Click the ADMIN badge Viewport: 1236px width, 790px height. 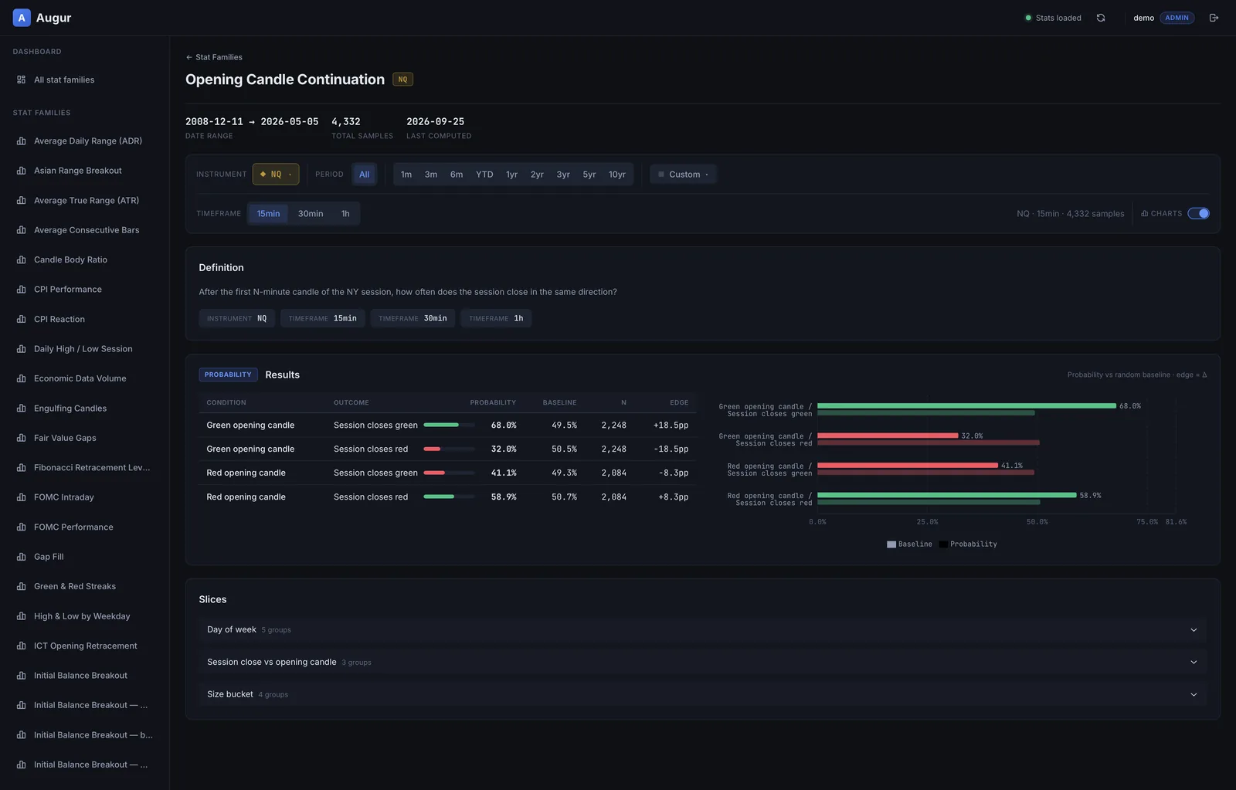[1177, 18]
